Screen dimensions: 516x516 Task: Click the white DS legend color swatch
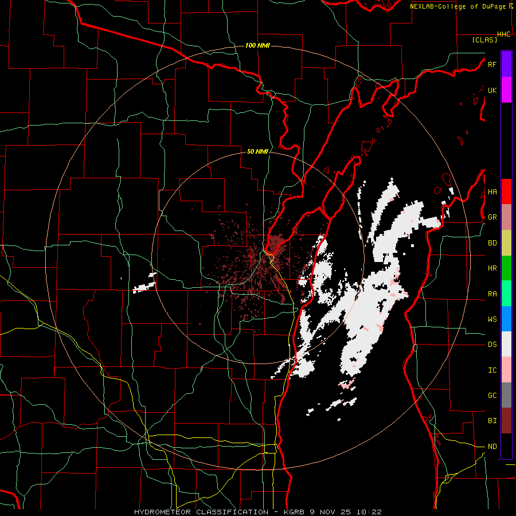tap(506, 344)
